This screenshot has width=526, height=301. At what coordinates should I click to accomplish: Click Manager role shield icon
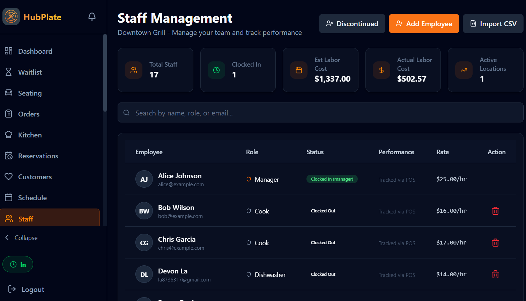click(249, 179)
